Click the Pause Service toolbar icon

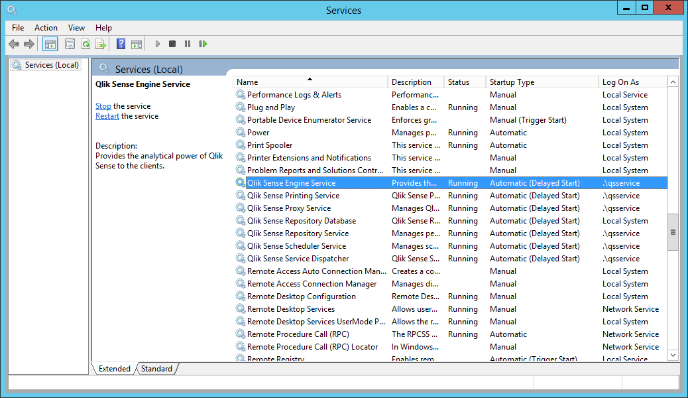(188, 44)
